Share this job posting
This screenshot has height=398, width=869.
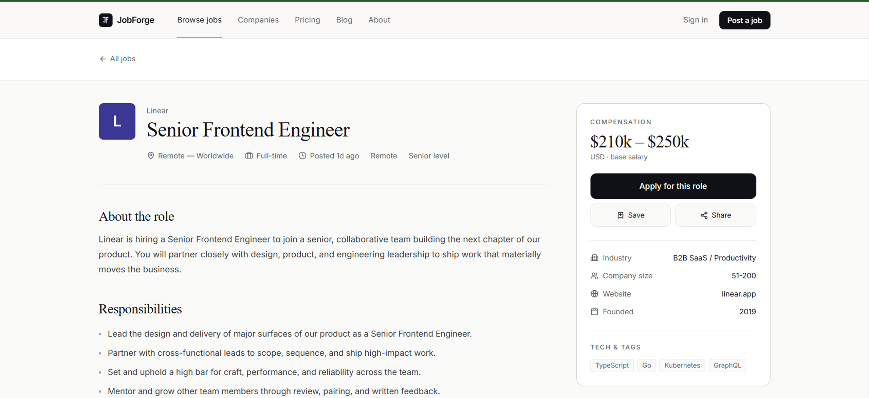pos(716,215)
